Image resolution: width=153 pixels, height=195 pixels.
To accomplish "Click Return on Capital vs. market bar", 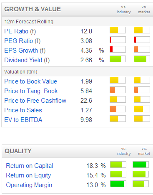I will pos(140,165).
